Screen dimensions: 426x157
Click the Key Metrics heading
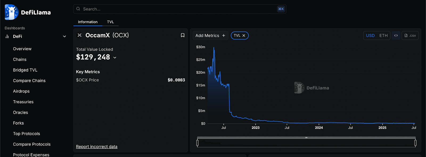pos(88,72)
